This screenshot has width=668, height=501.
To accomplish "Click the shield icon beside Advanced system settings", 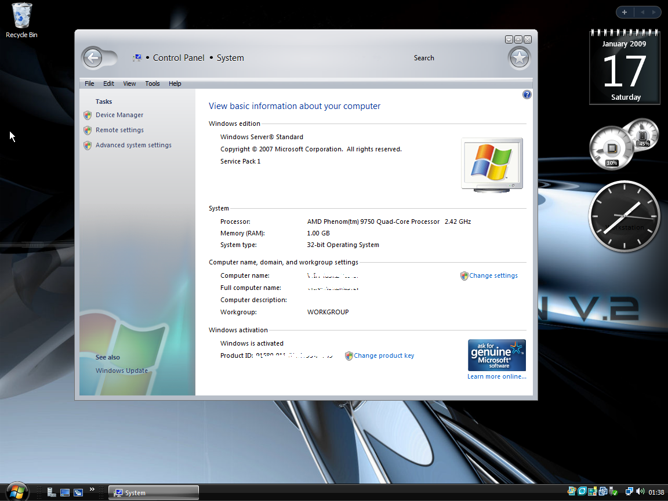I will pos(88,146).
